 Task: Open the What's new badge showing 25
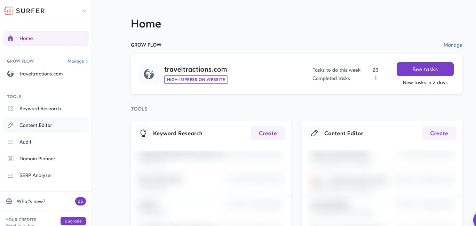point(80,201)
